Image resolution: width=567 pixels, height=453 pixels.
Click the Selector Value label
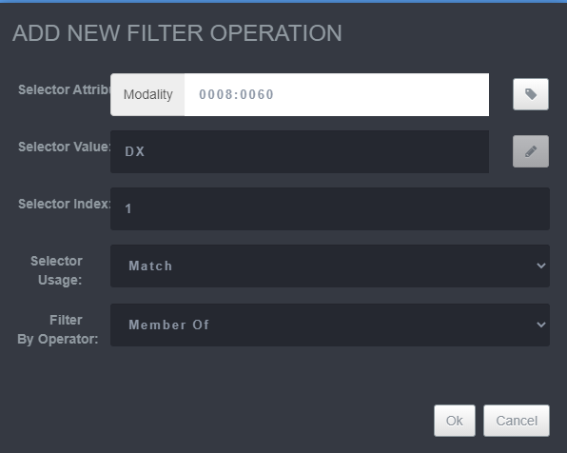point(65,147)
